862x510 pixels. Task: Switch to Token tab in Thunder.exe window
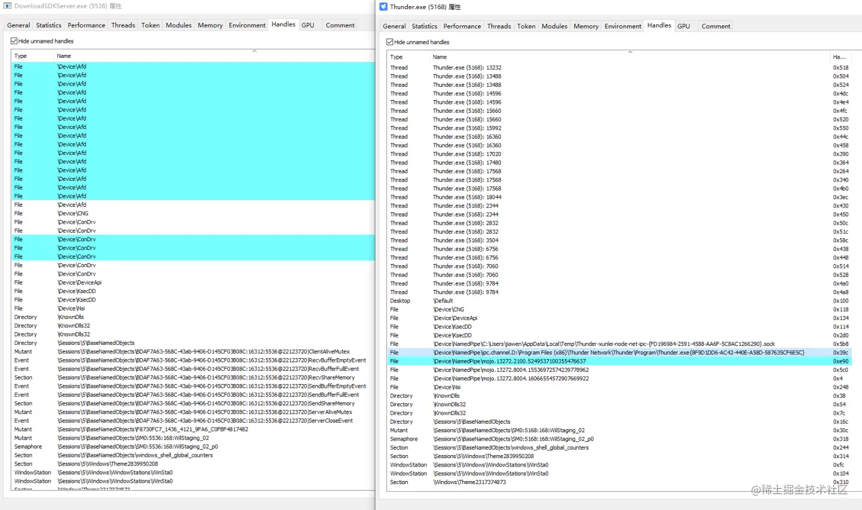pyautogui.click(x=526, y=27)
